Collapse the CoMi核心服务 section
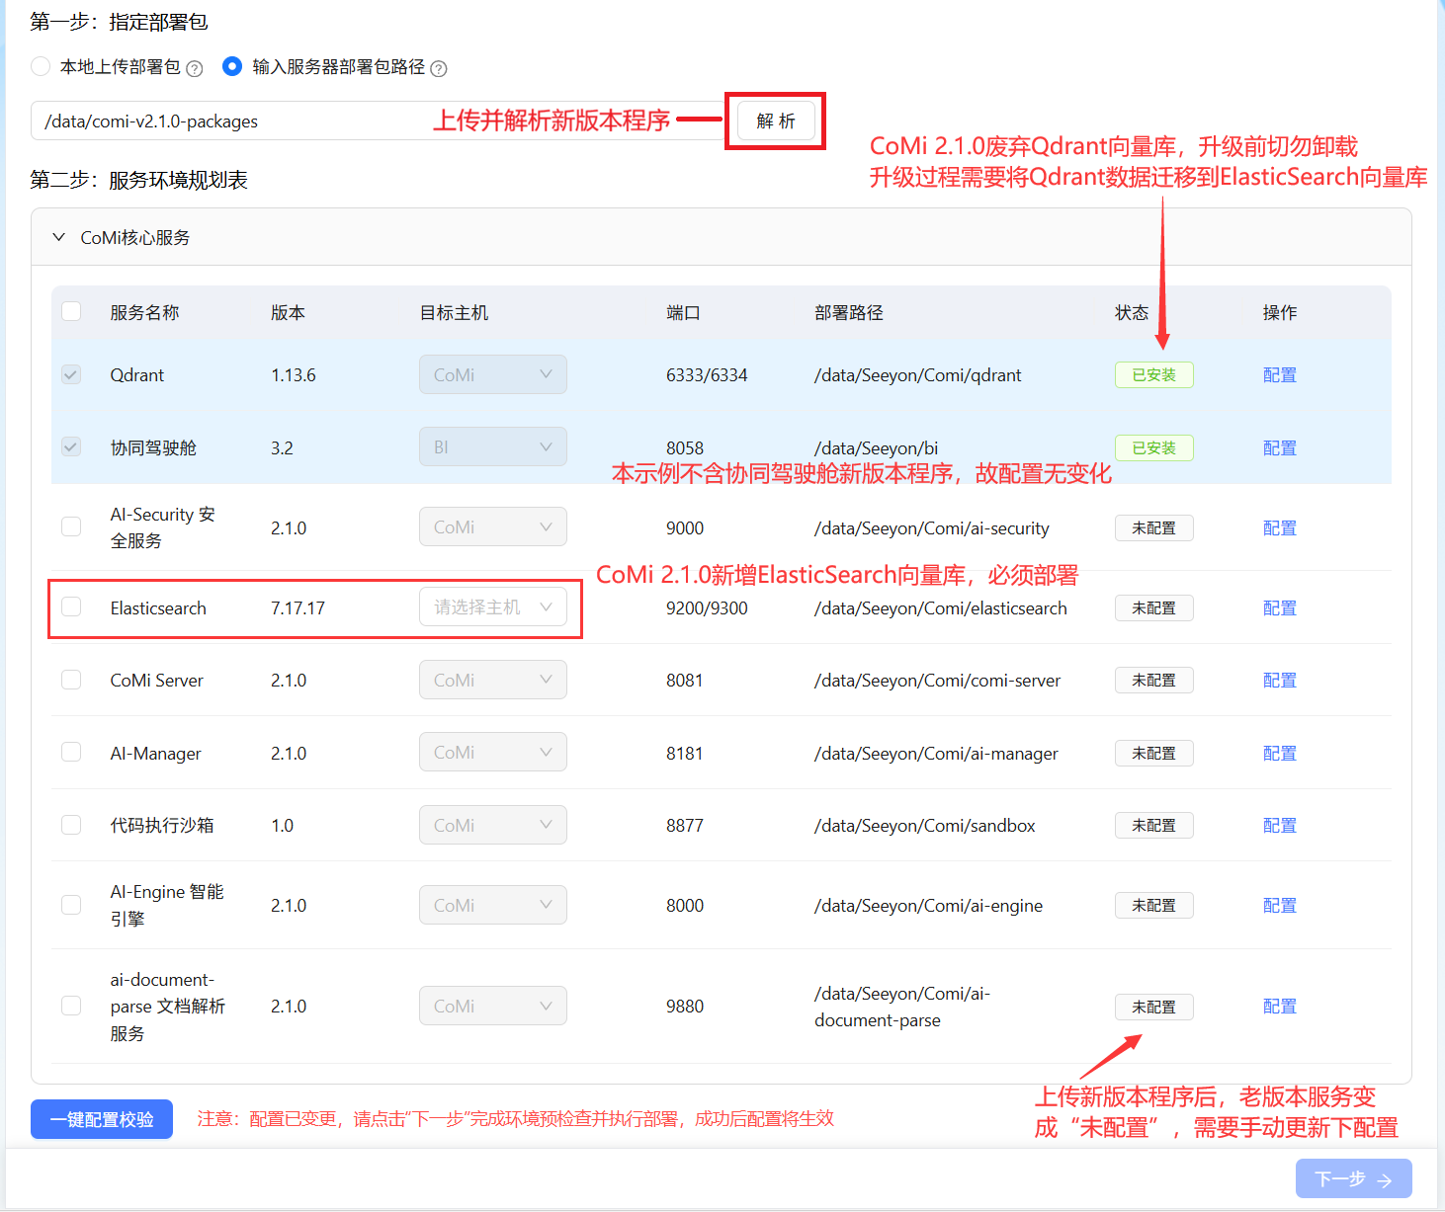Screen dimensions: 1445x1212 pos(59,237)
